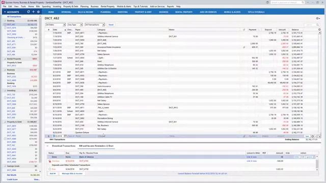Open the account actions gear at top right
This screenshot has height=183, width=326.
318,18
